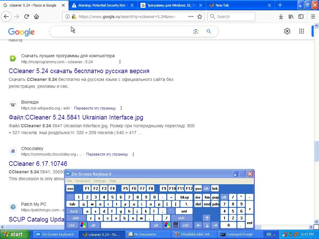Toggle the right ctrl key

186,225
